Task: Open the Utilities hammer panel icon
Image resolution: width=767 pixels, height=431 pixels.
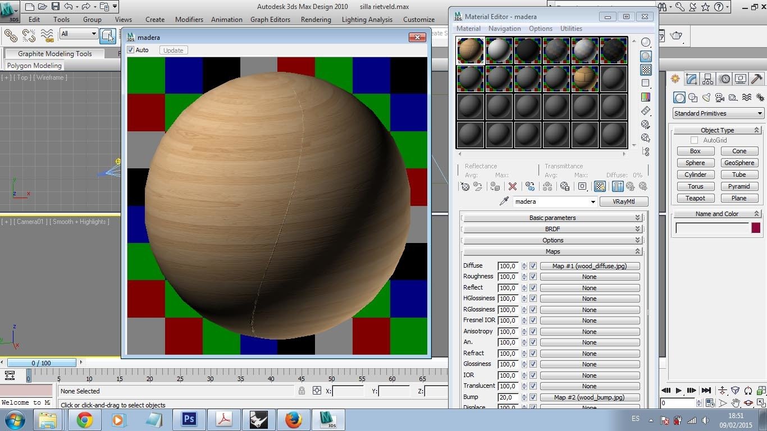Action: tap(756, 79)
